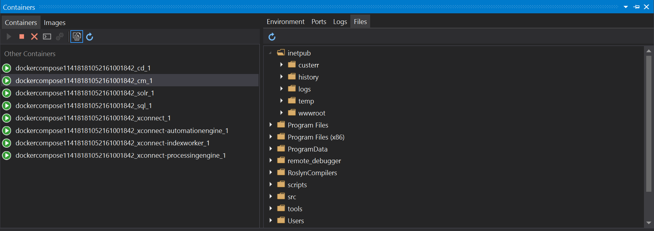Toggle the Show Files highlighted toolbar button
This screenshot has width=654, height=231.
[77, 37]
